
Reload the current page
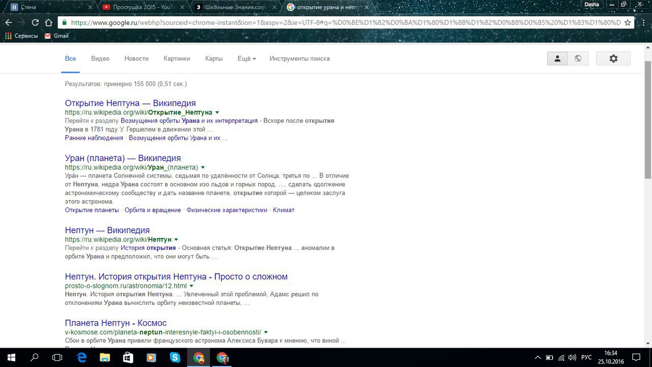[35, 22]
